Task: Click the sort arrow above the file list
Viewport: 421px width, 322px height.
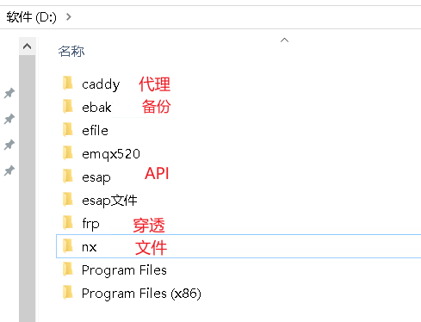Action: pos(284,40)
